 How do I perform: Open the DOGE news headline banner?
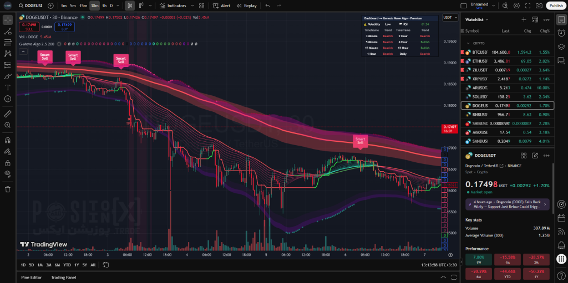[x=507, y=204]
